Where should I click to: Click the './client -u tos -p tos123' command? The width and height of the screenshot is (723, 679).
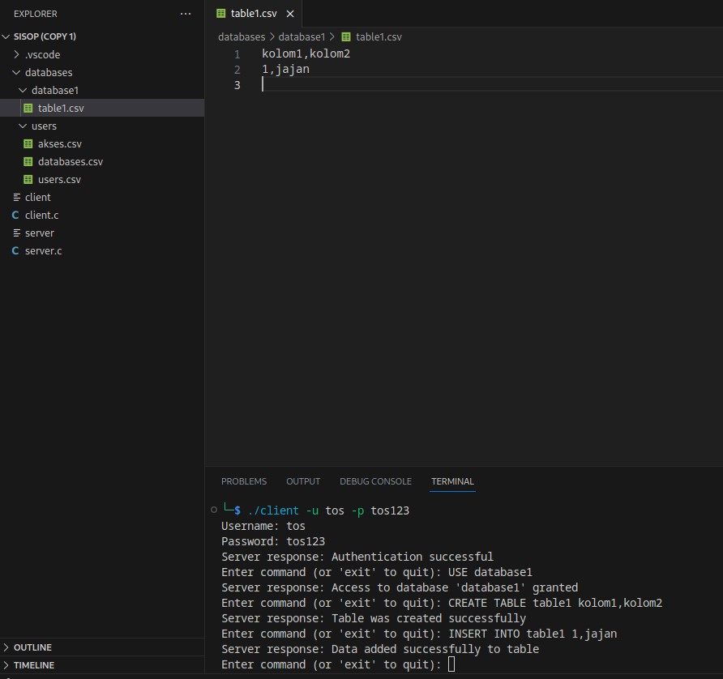(328, 510)
